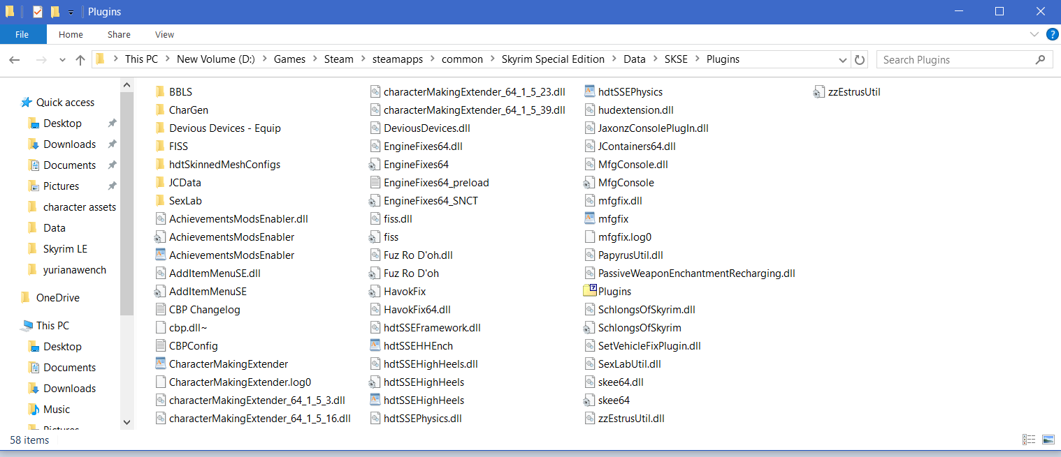The width and height of the screenshot is (1061, 457).
Task: Open the File menu
Action: pyautogui.click(x=22, y=34)
